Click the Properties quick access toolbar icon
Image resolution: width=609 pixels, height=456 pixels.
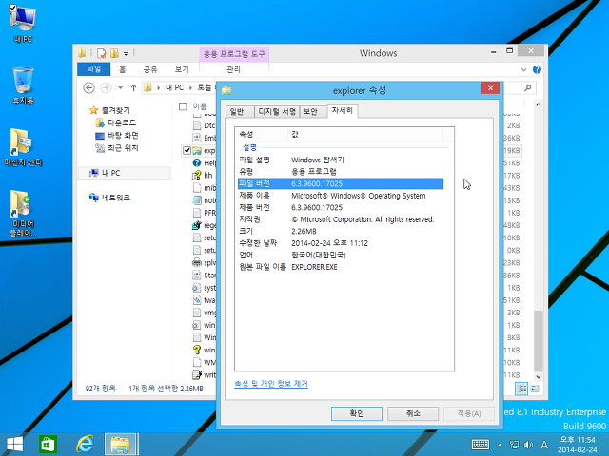click(102, 53)
